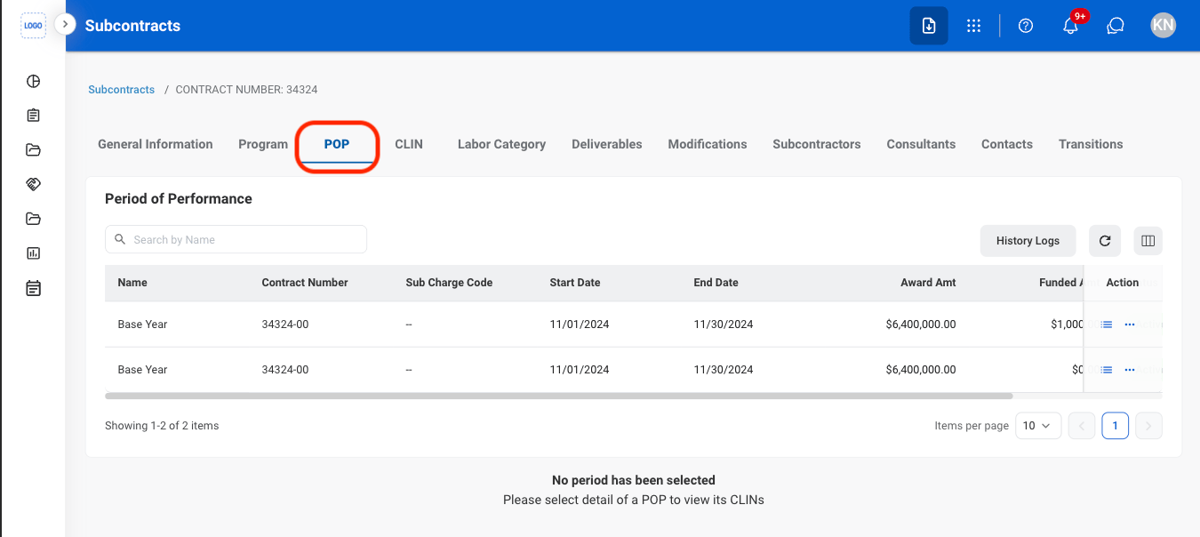Open the column settings icon

(1148, 240)
